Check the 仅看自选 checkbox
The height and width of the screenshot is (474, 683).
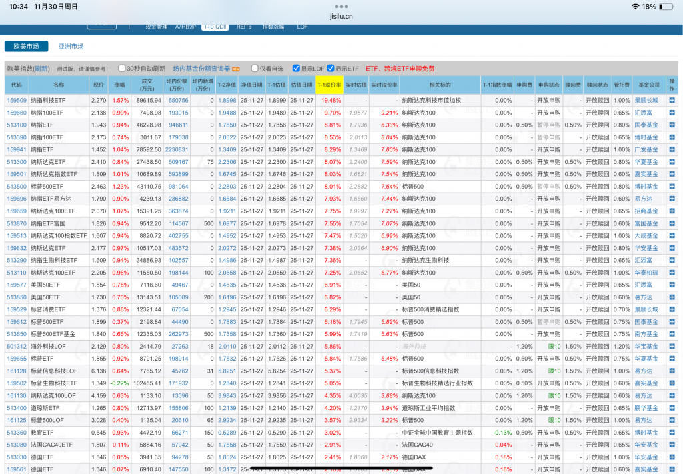click(x=255, y=69)
